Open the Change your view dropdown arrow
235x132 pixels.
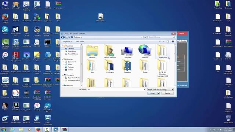(163, 41)
